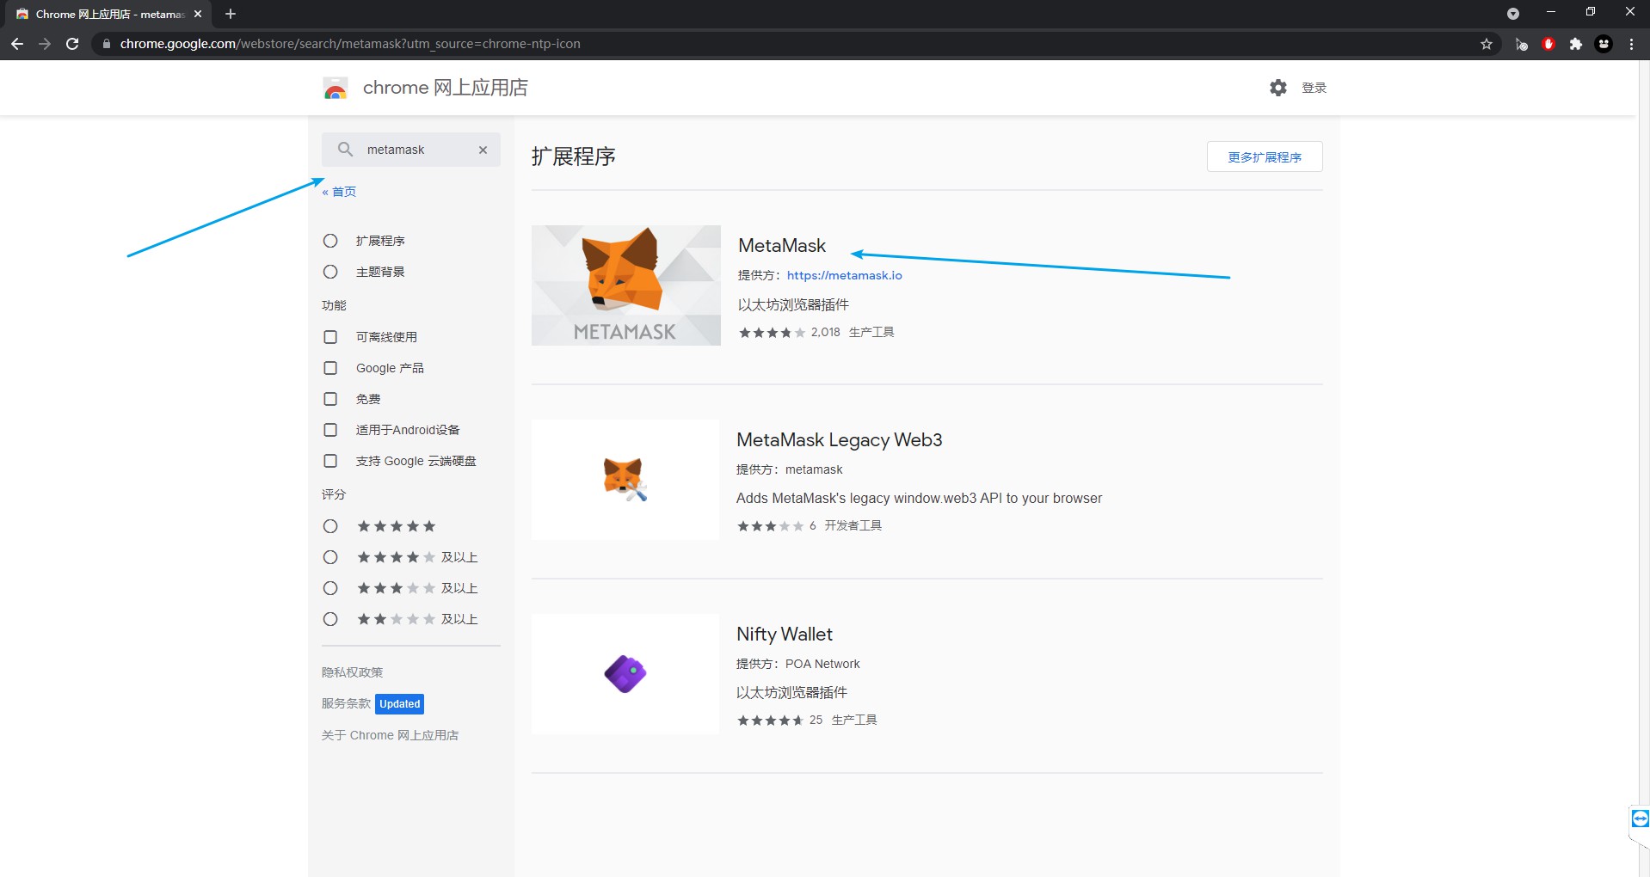Click the Chrome Web Store logo
Screen dimensions: 1650x877
336,88
